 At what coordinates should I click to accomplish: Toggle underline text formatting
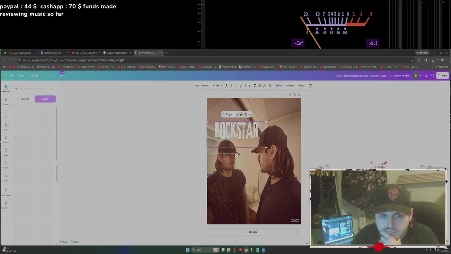coord(241,85)
